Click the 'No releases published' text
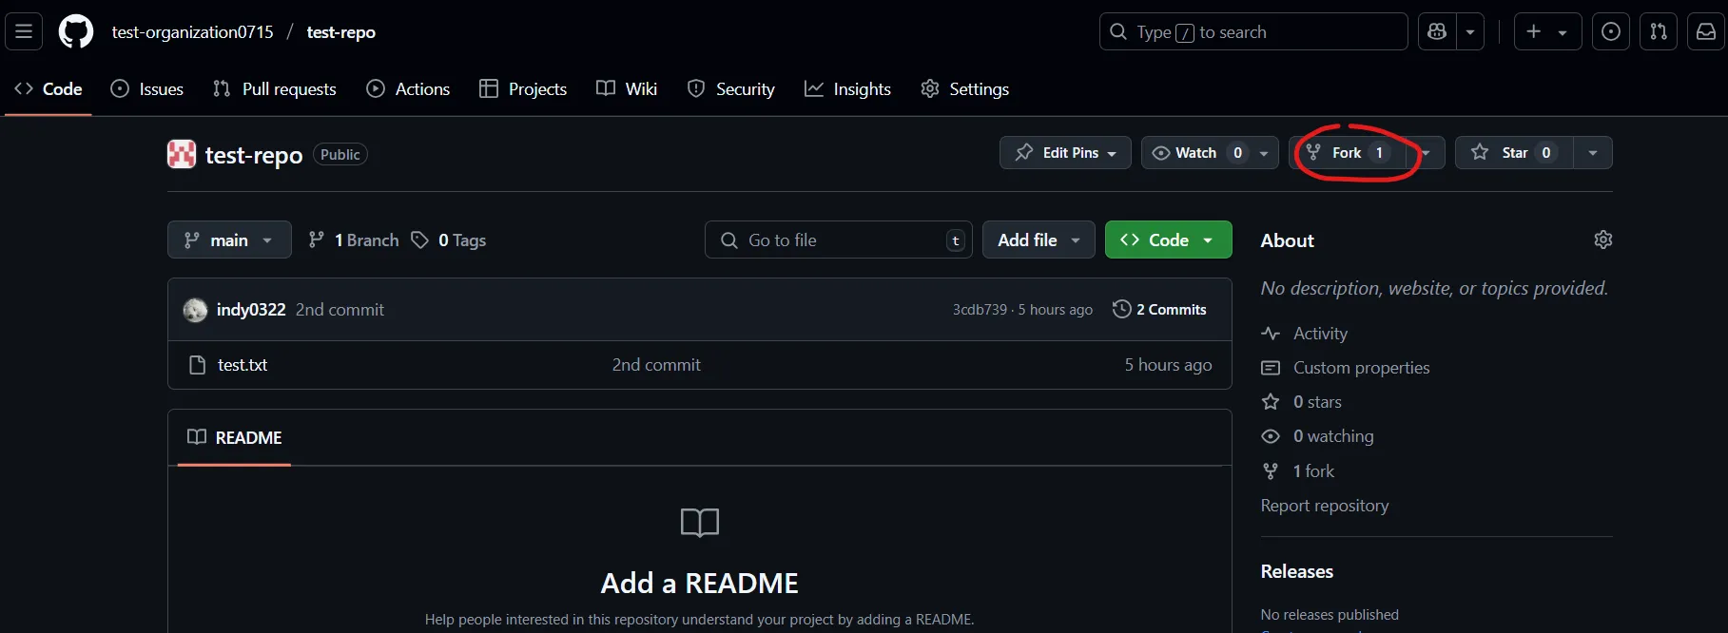 pos(1330,615)
